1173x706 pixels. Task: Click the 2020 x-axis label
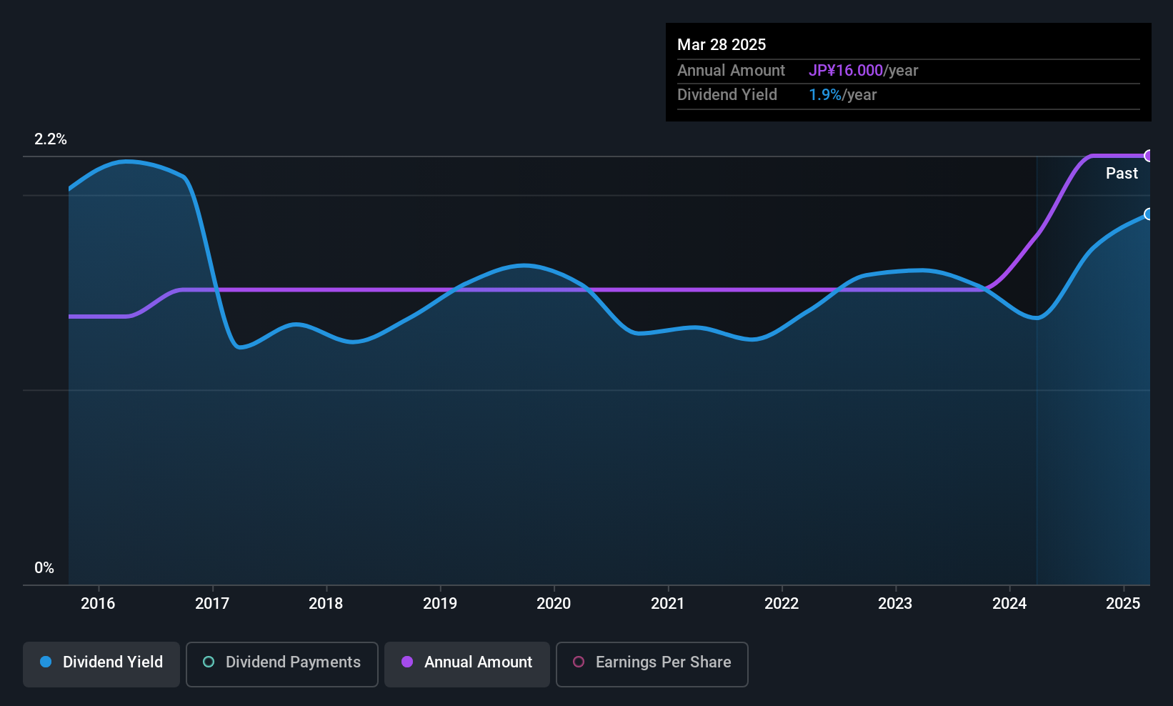(554, 604)
